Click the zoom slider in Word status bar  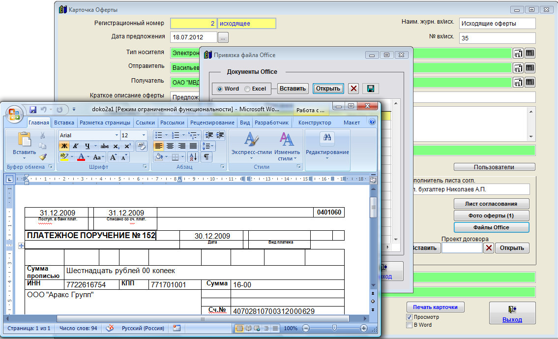tap(334, 328)
